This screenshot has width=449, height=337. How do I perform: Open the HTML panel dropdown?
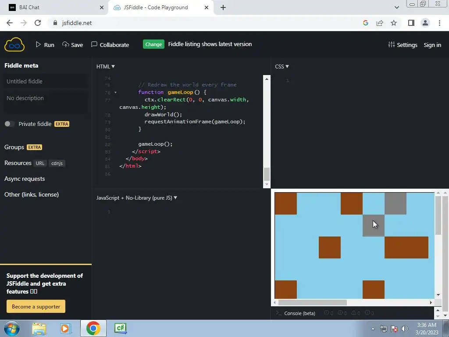(105, 67)
